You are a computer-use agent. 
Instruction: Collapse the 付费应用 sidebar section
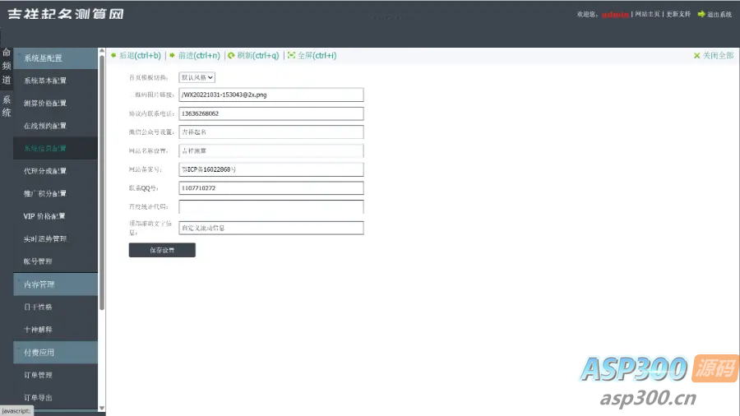pyautogui.click(x=56, y=353)
